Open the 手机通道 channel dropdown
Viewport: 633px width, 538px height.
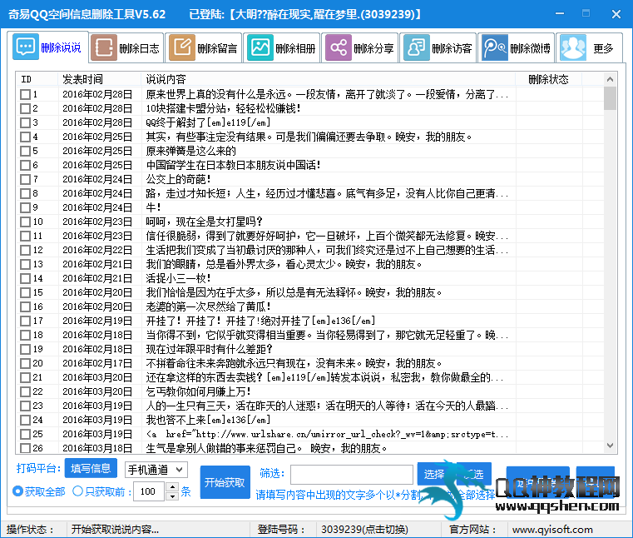tap(156, 470)
